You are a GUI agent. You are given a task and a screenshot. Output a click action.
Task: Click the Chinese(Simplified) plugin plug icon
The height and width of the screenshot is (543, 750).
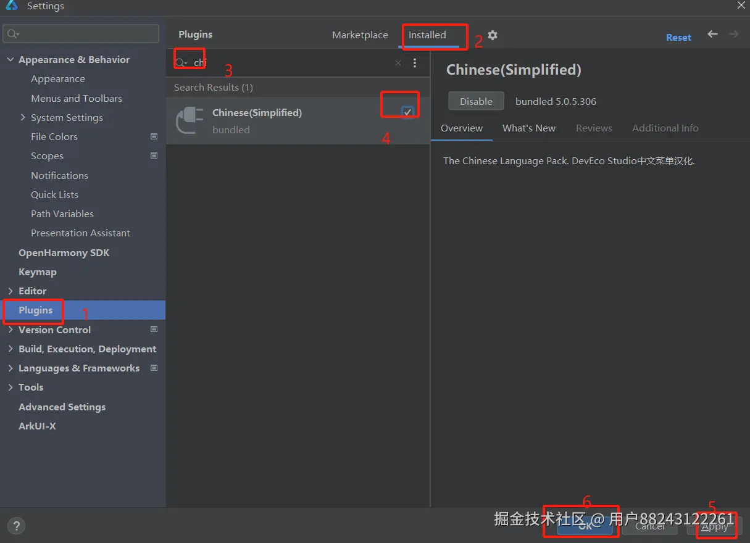[x=190, y=120]
